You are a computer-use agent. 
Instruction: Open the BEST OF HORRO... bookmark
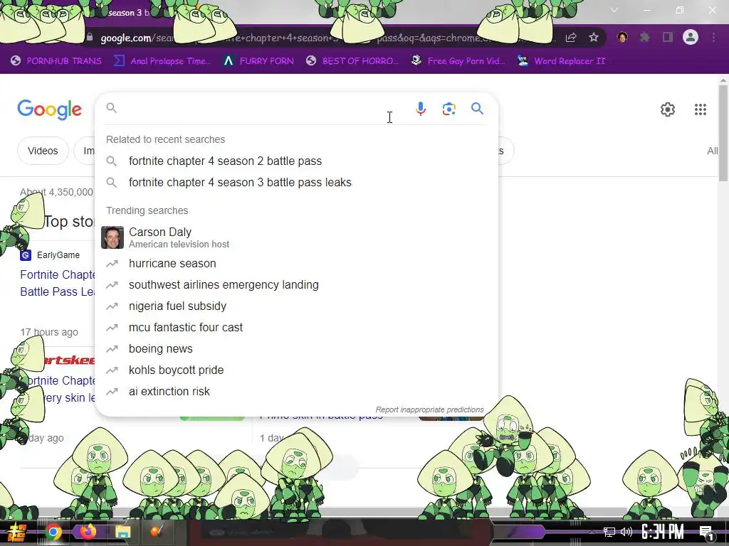coord(352,61)
